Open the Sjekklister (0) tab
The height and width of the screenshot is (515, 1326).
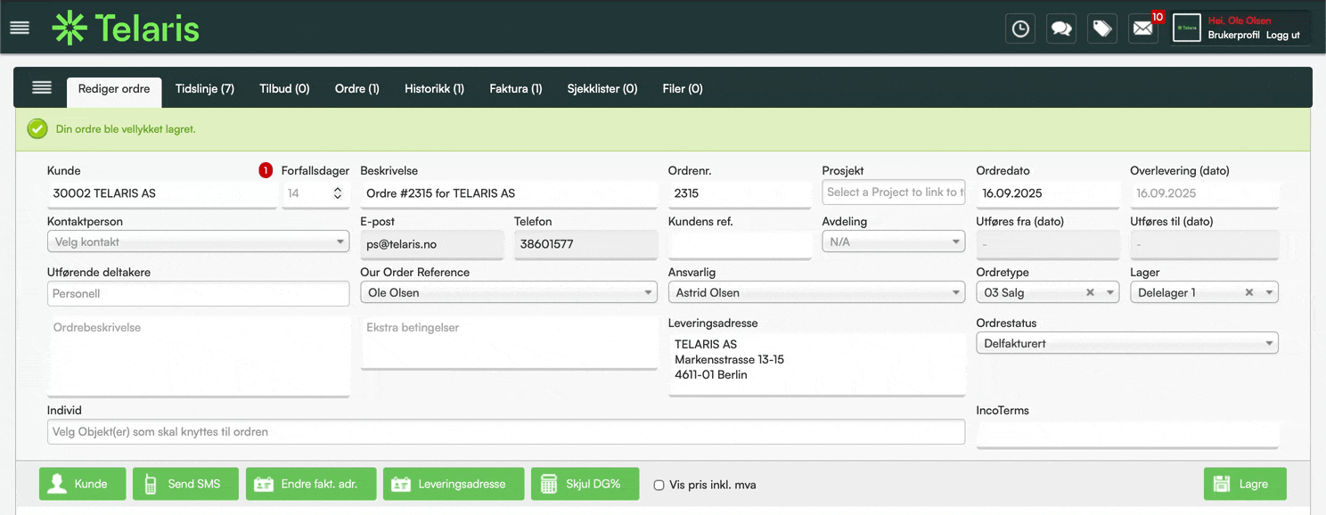click(602, 89)
